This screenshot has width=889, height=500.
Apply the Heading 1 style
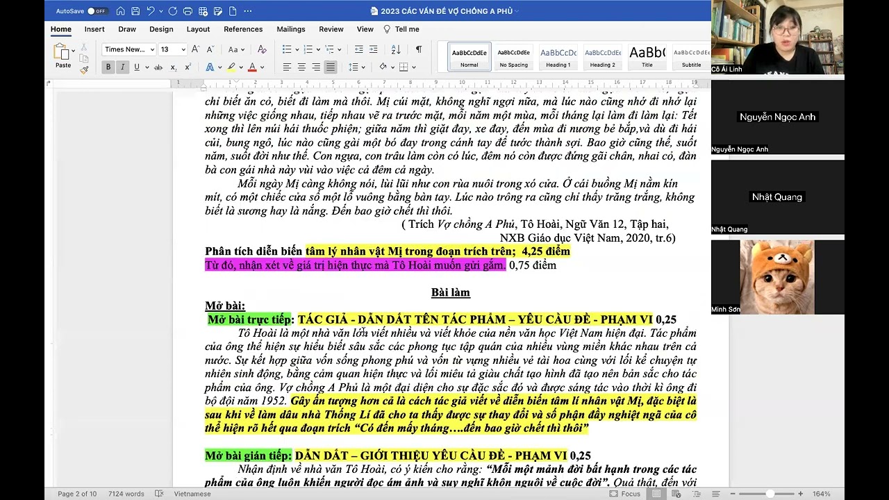click(558, 57)
